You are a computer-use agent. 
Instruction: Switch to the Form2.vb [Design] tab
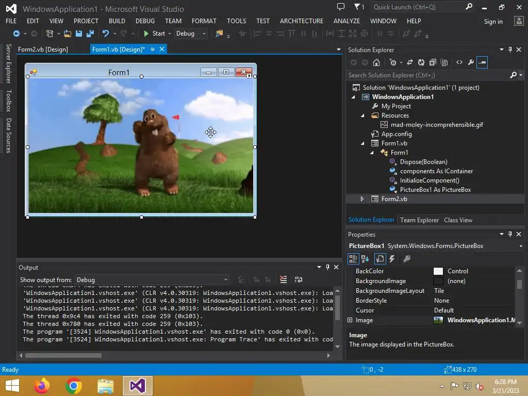click(43, 49)
